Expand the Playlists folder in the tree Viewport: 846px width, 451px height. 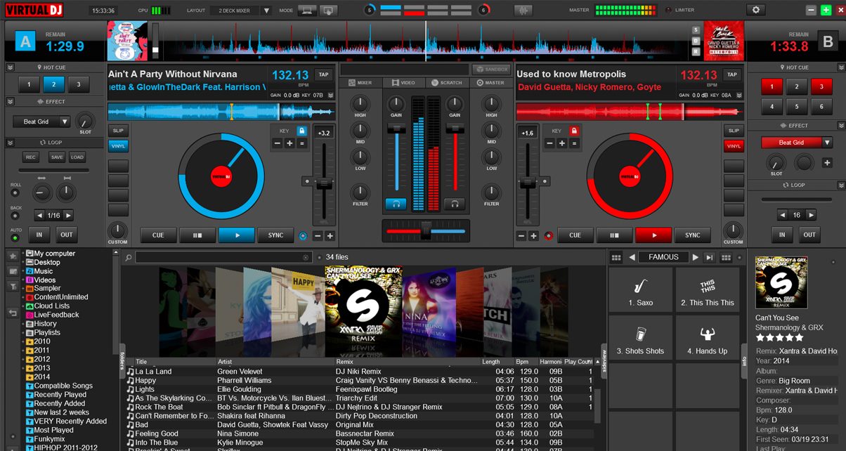(x=23, y=333)
